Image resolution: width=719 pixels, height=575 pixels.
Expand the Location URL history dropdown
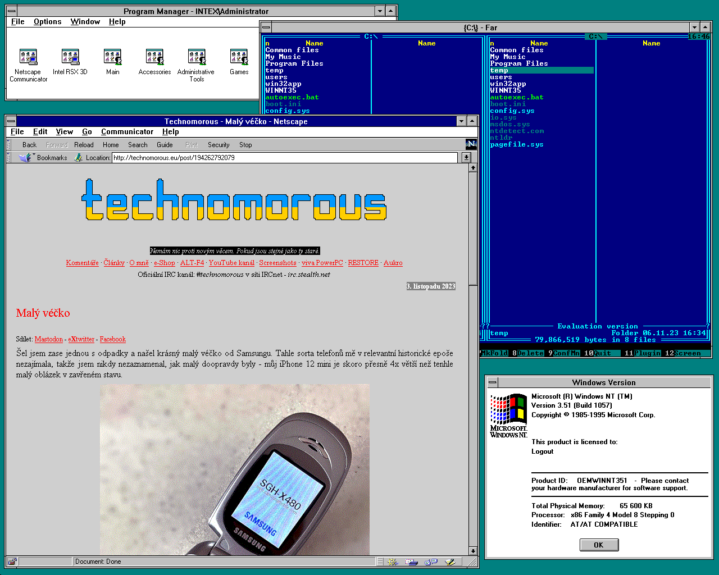(x=466, y=158)
